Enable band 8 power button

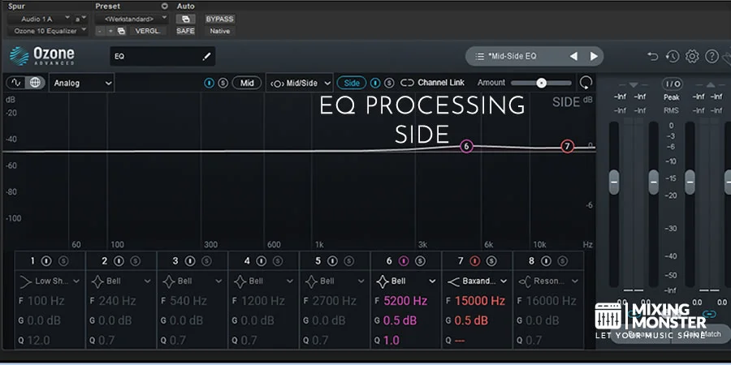(x=546, y=261)
